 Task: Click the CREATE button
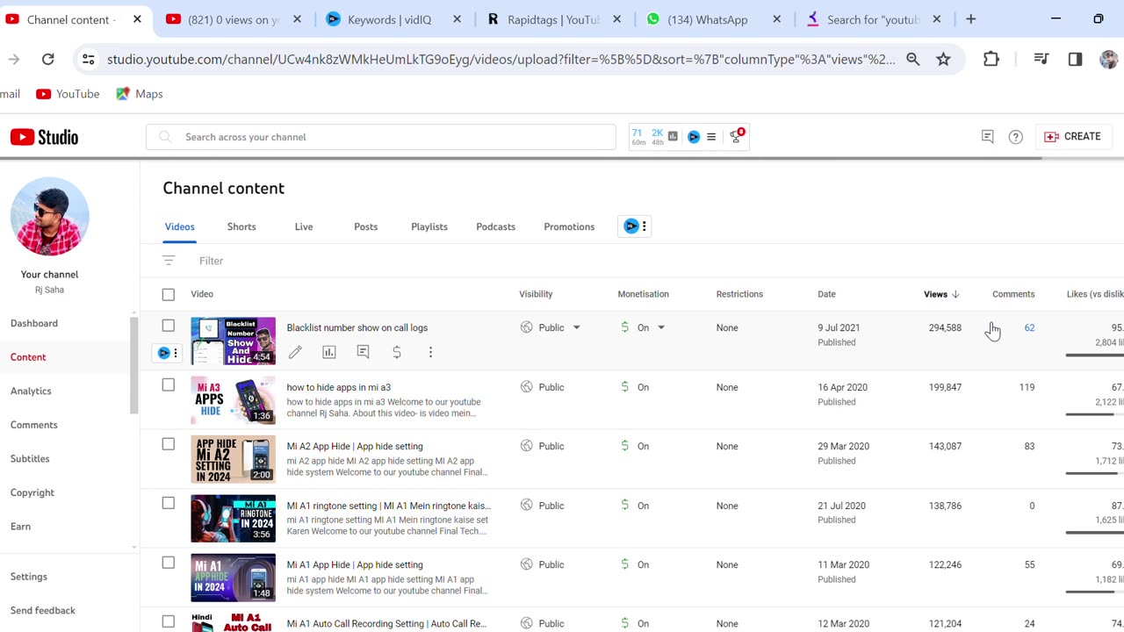click(1072, 137)
